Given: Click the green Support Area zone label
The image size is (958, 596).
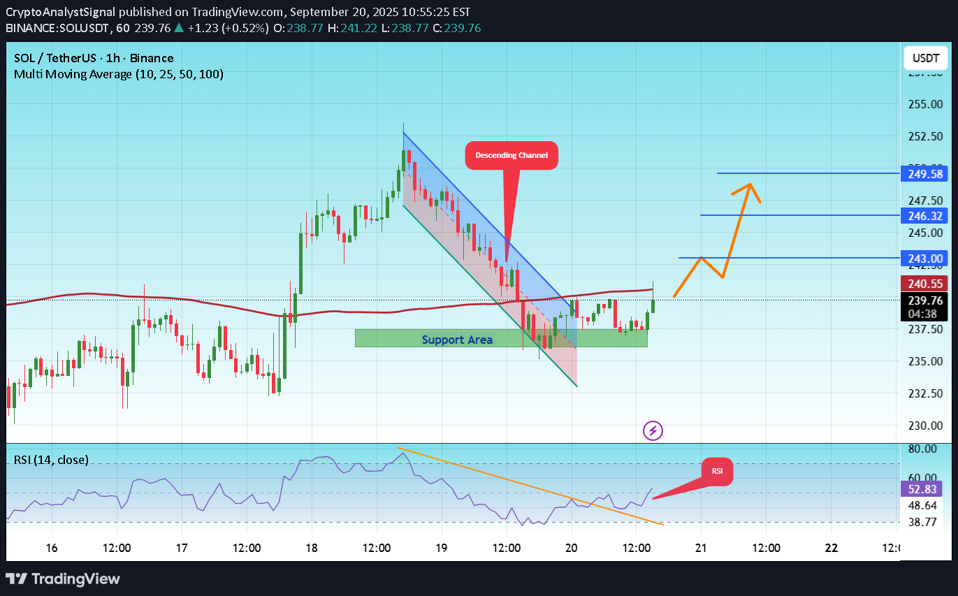Looking at the screenshot, I should (x=457, y=340).
